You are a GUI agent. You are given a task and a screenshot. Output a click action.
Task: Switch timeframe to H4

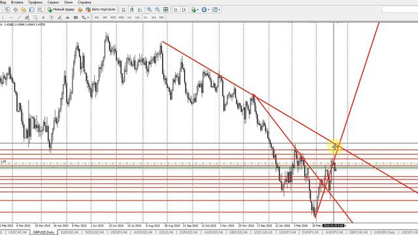tap(137, 18)
